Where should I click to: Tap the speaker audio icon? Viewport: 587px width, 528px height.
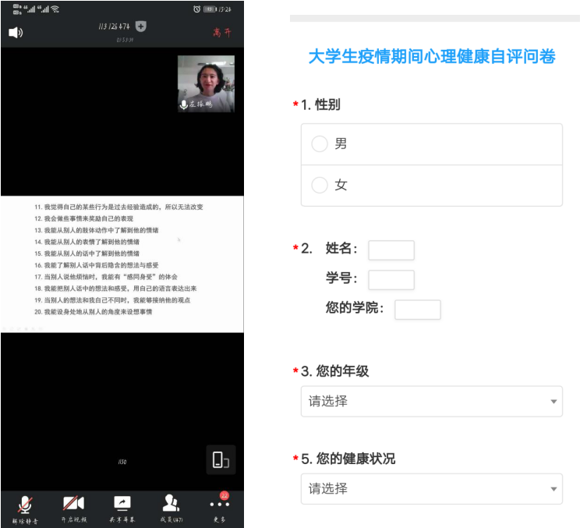point(16,33)
